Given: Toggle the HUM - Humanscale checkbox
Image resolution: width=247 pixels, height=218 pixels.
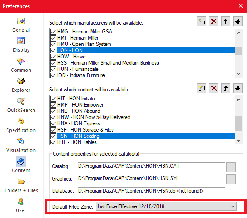Looking at the screenshot, I should point(53,69).
